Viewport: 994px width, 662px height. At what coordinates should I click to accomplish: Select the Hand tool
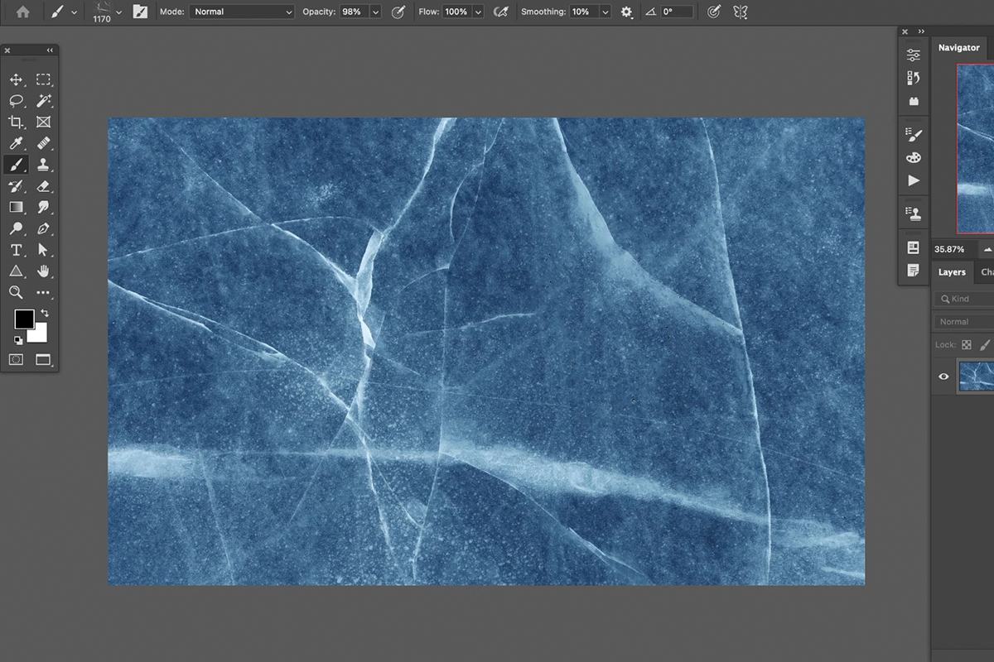(x=43, y=271)
